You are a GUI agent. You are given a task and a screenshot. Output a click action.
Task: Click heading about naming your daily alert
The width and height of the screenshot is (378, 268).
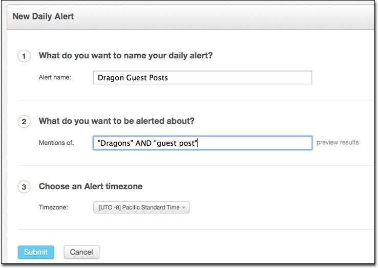[125, 56]
